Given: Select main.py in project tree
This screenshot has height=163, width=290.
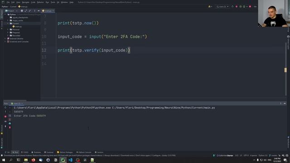Looking at the screenshot, I should coord(17,26).
